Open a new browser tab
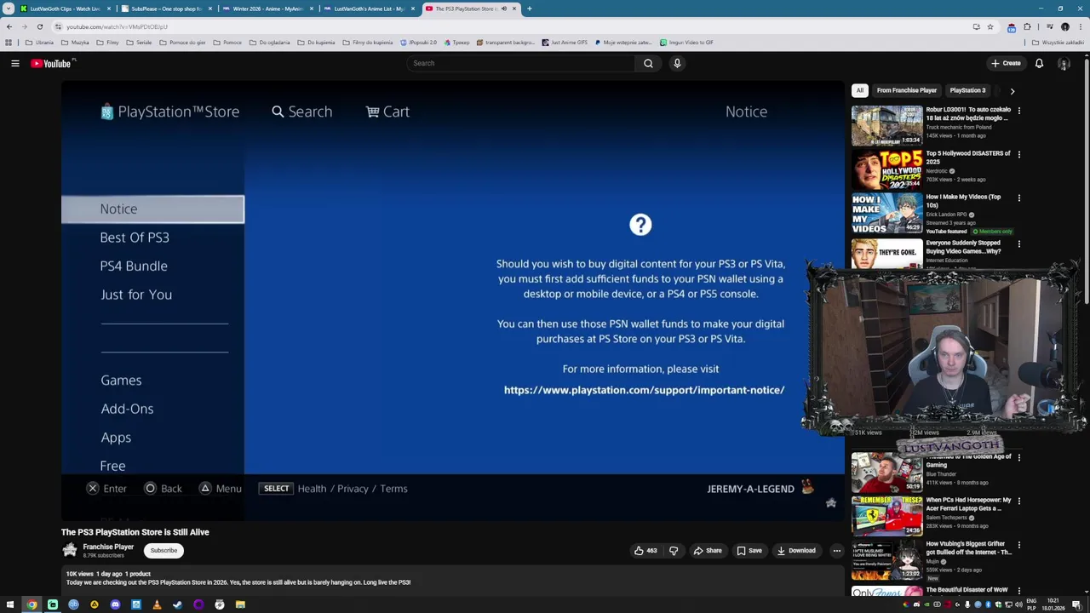Screen dimensions: 1090x613 click(529, 9)
